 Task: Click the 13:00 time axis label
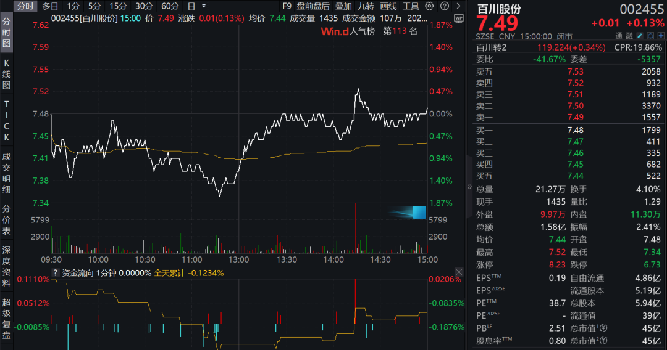[x=238, y=259]
